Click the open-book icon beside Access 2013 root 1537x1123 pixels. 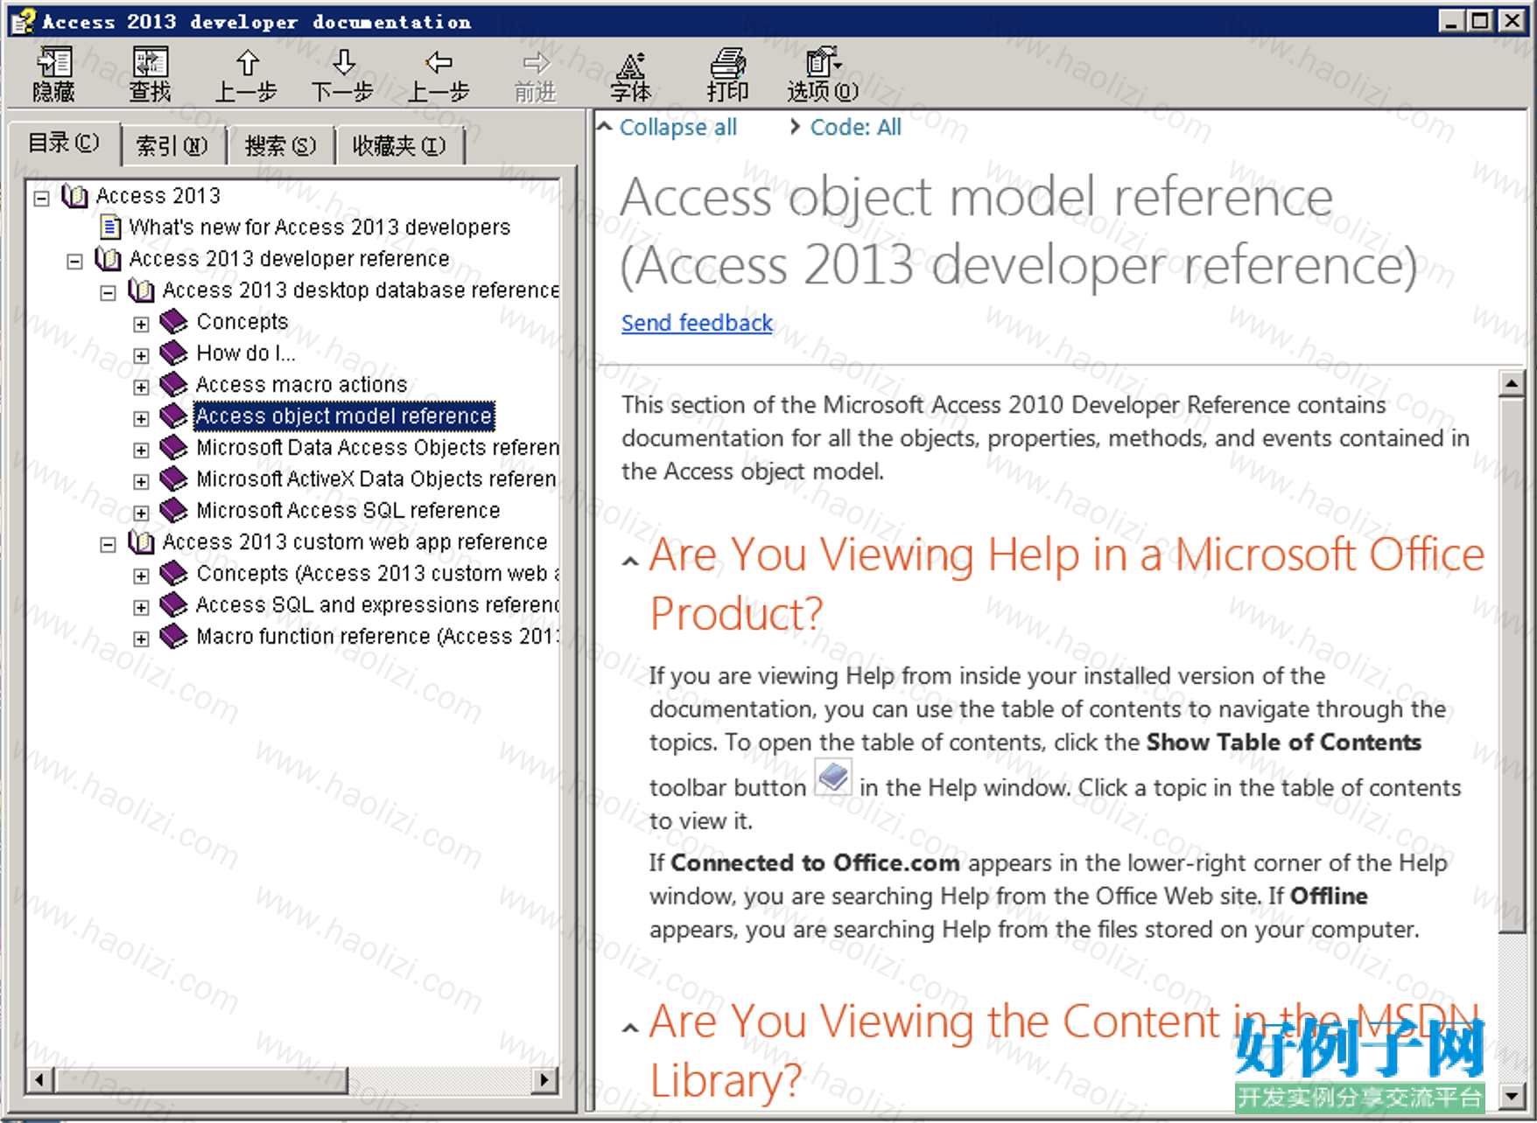(x=75, y=196)
